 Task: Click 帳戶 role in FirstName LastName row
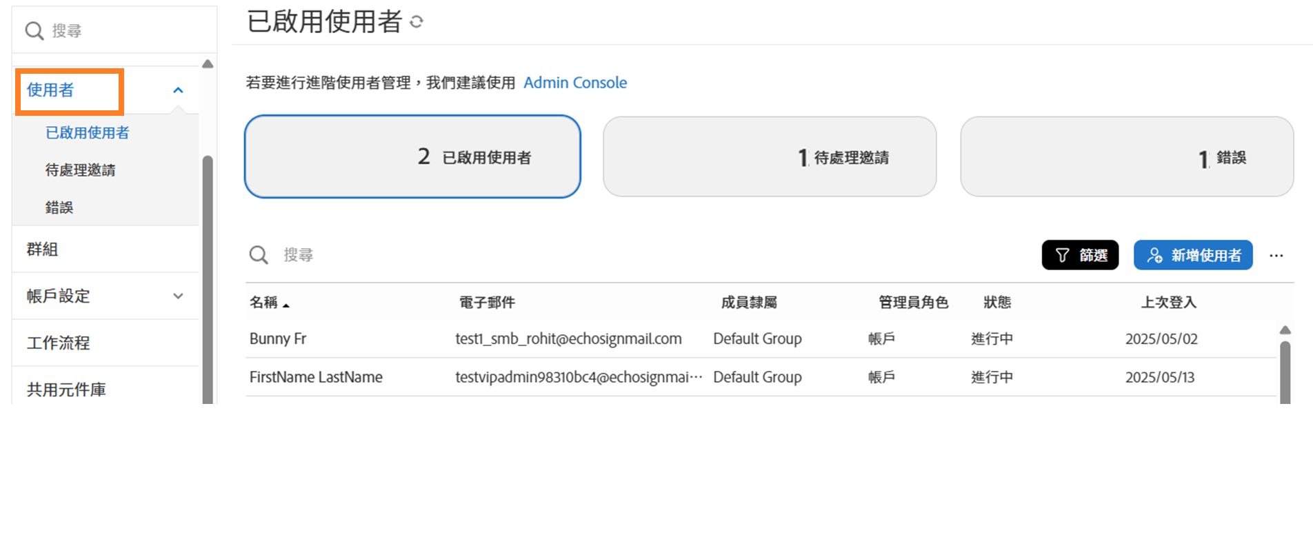click(x=881, y=377)
